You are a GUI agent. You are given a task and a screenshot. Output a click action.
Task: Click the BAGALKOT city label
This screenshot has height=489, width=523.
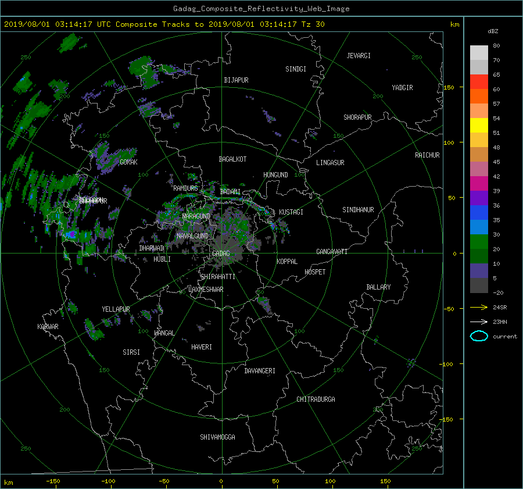(232, 159)
